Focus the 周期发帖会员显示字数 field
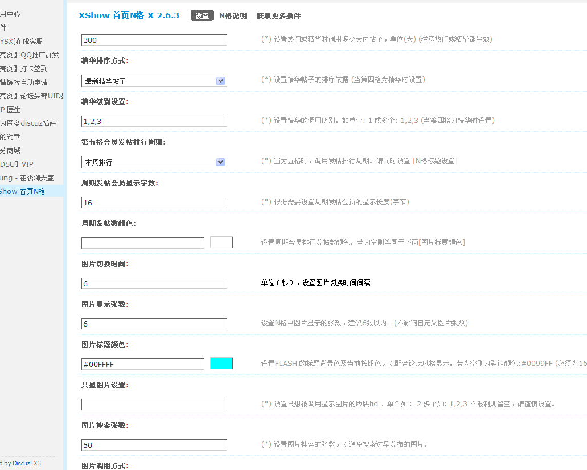This screenshot has height=470, width=587. coord(153,202)
